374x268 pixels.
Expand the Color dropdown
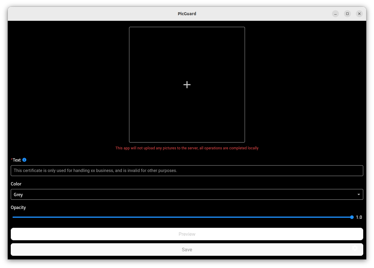[x=187, y=194]
